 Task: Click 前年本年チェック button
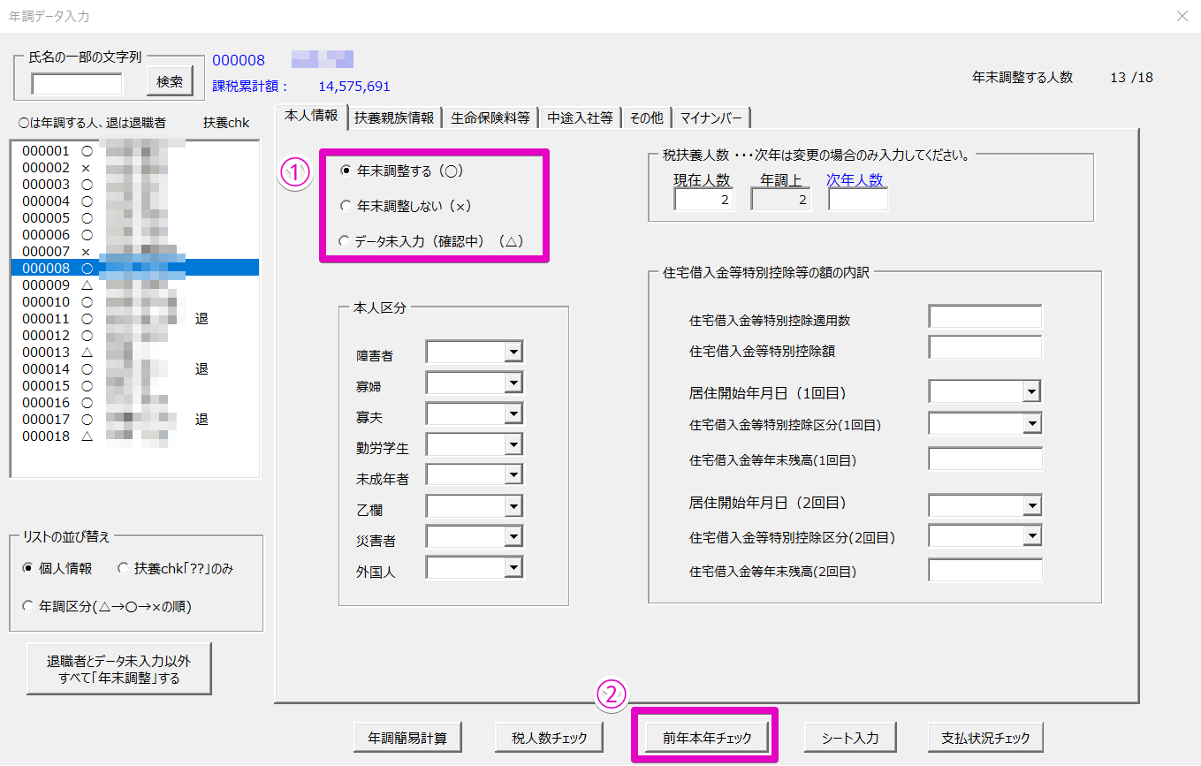707,737
